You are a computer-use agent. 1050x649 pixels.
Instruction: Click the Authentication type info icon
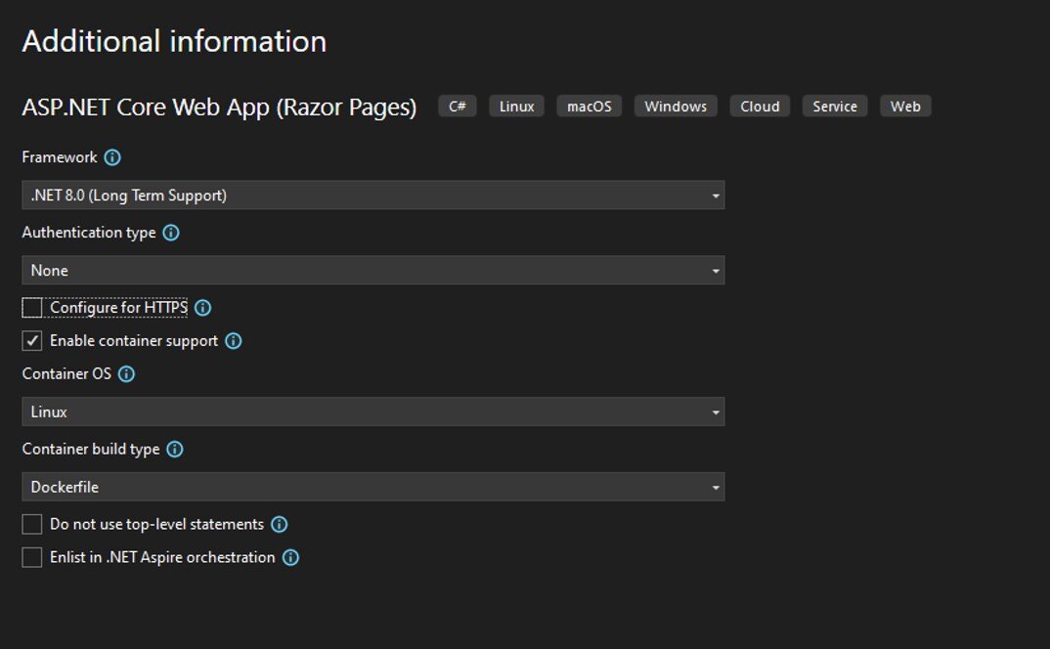171,233
